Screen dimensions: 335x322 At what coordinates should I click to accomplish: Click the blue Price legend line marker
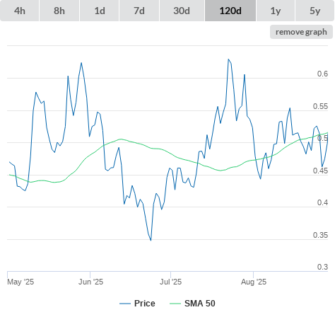tap(125, 304)
